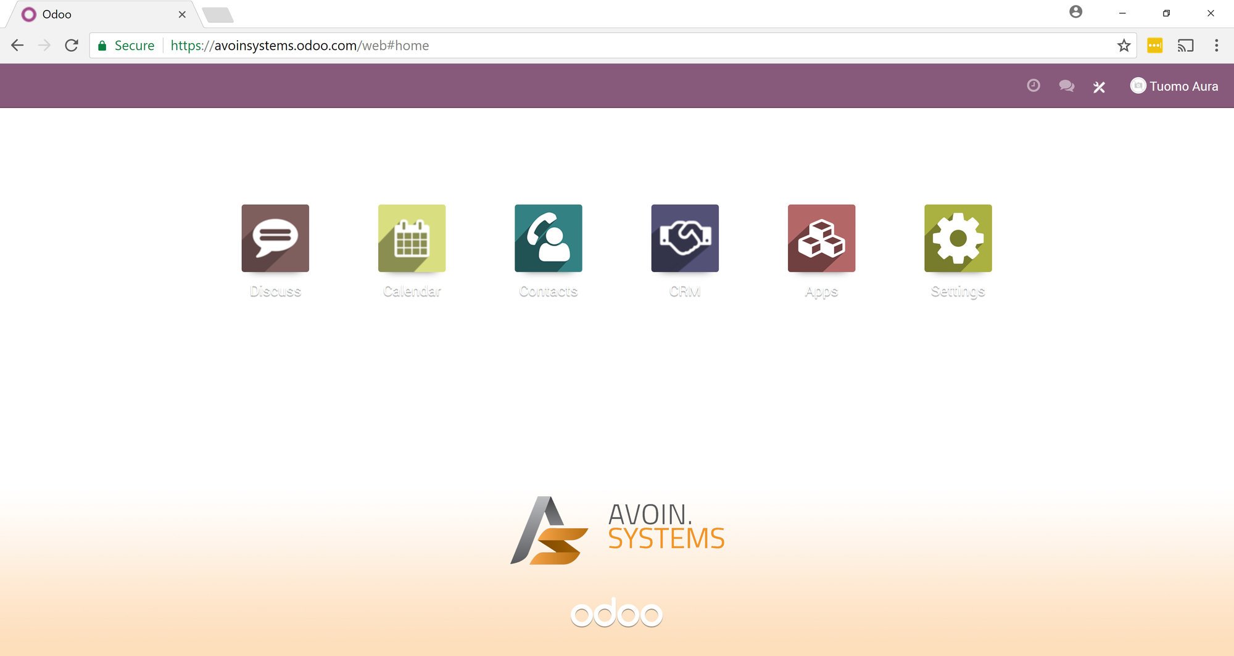Image resolution: width=1234 pixels, height=656 pixels.
Task: Expand the Tuomo Aura user menu
Action: click(1174, 86)
